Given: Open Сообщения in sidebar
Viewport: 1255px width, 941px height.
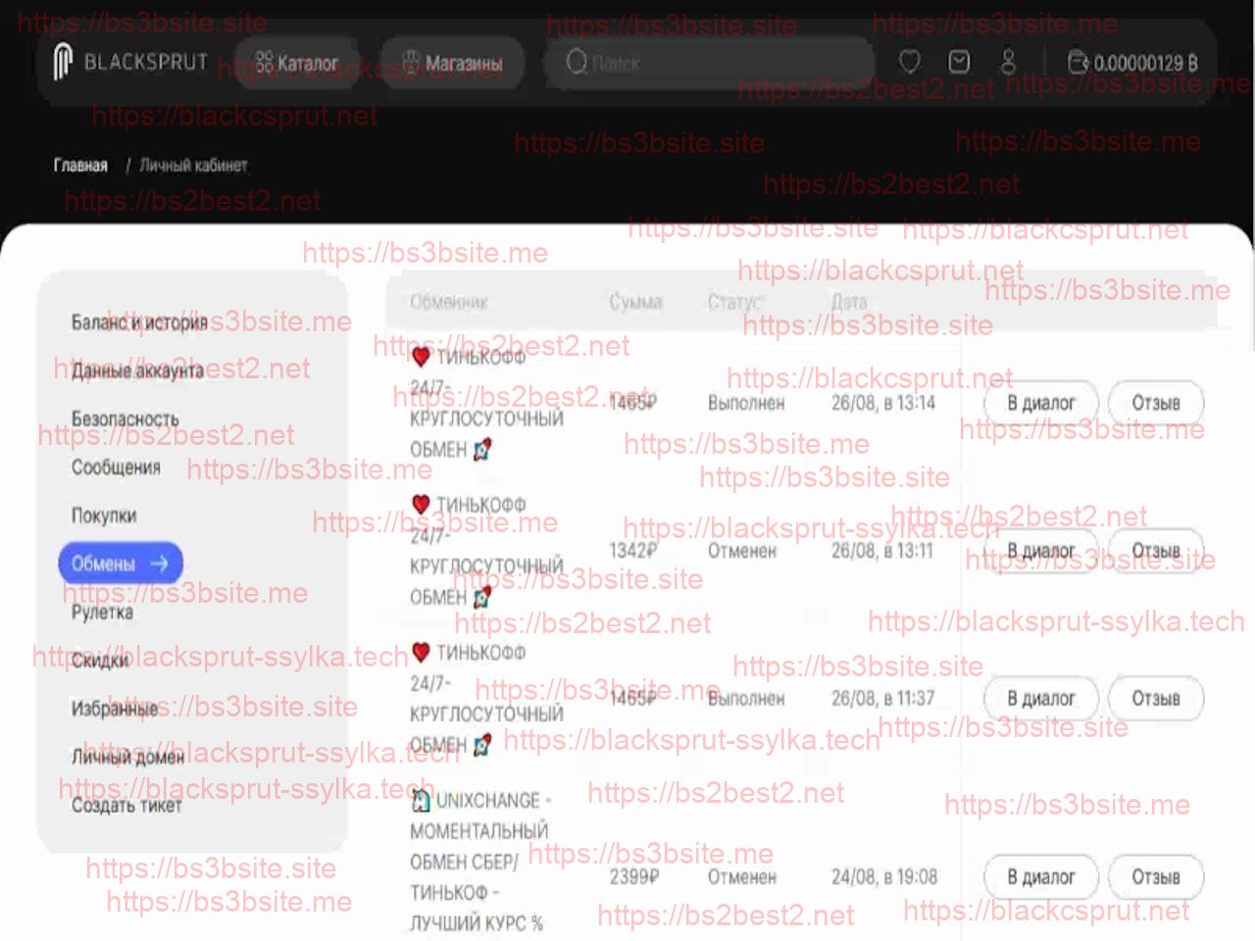Looking at the screenshot, I should (116, 467).
